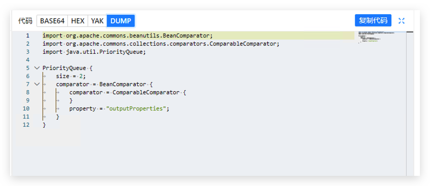Click the size = 2 line
Viewport: 430px width, 186px height.
[x=71, y=76]
